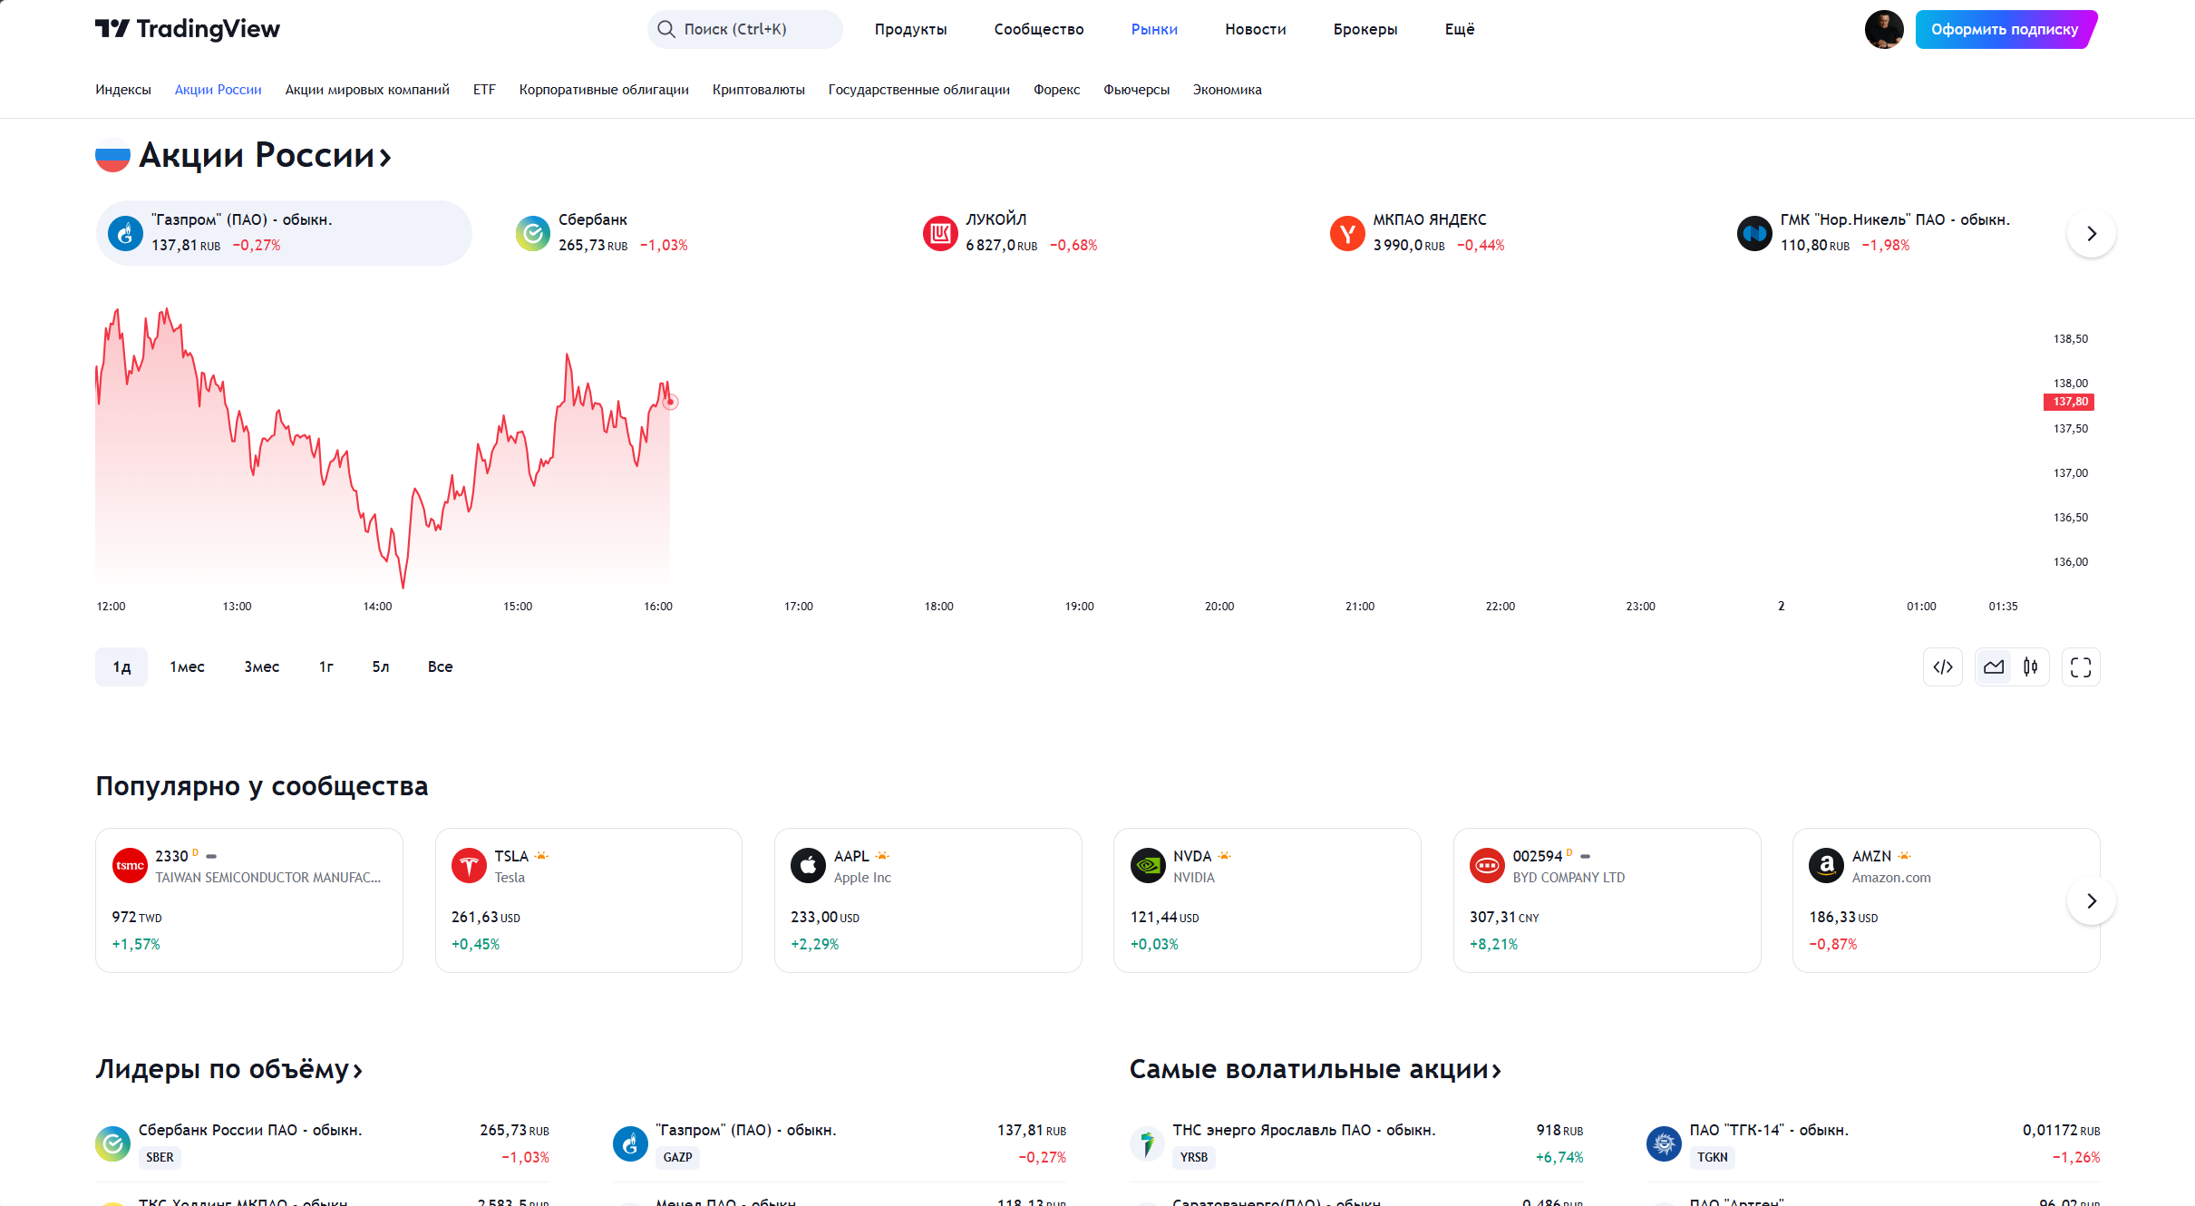Open the Новости menu
The height and width of the screenshot is (1206, 2195).
[1256, 29]
